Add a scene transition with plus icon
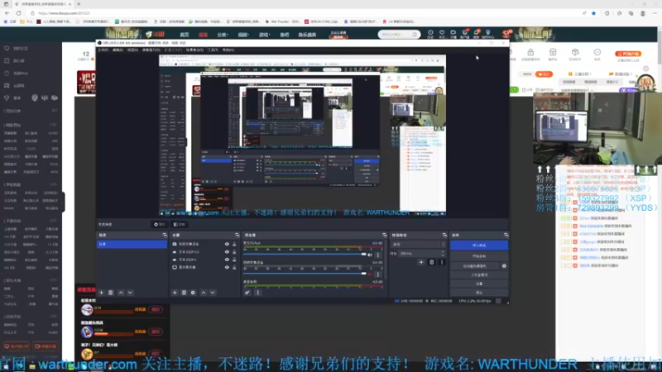662x372 pixels. click(x=421, y=262)
